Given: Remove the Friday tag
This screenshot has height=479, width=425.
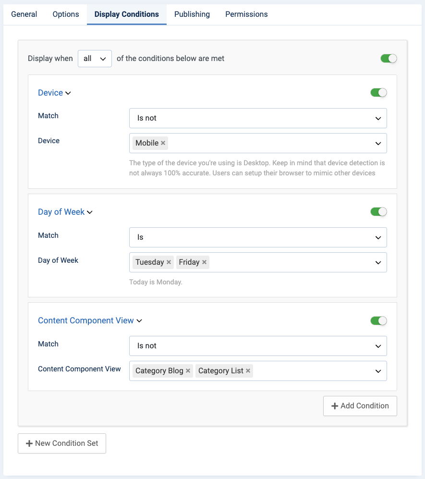Looking at the screenshot, I should [x=204, y=262].
